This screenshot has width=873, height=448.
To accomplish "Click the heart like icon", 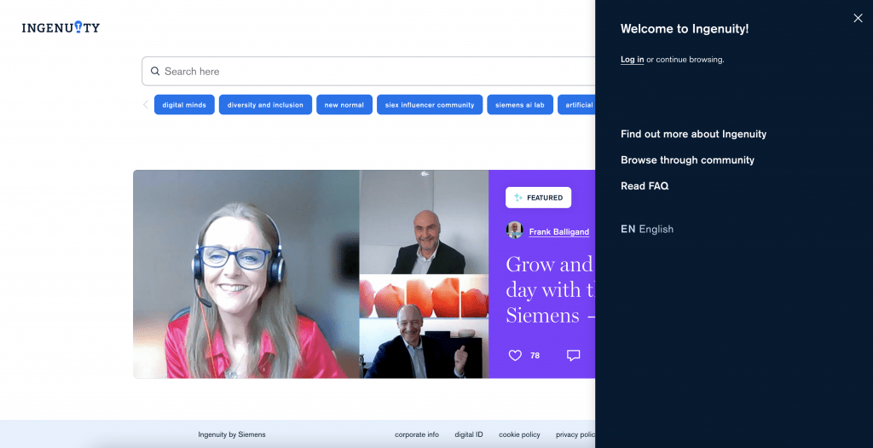I will (x=515, y=356).
